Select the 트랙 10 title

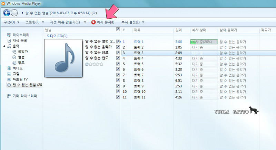(x=140, y=92)
